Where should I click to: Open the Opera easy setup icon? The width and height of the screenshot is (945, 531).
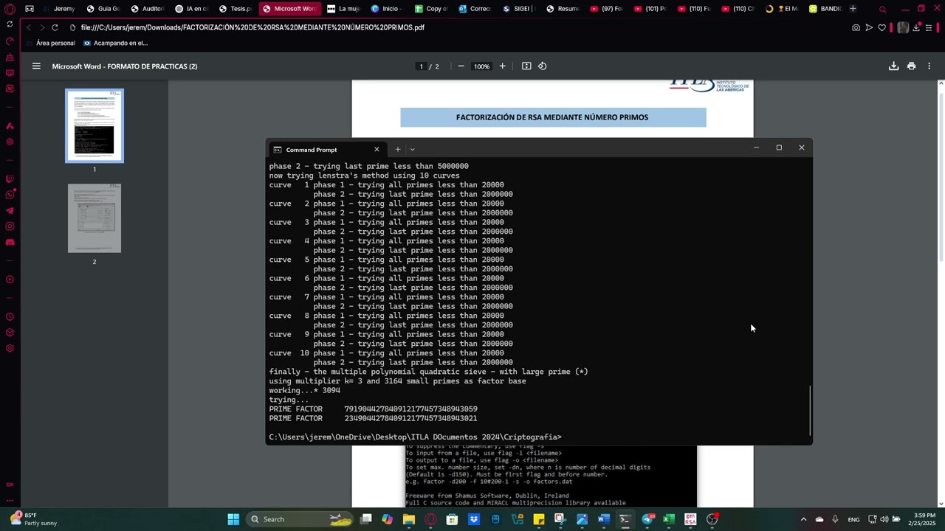coord(929,27)
